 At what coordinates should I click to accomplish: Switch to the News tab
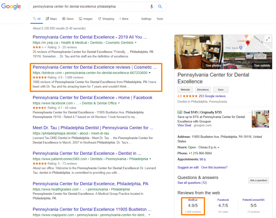(x=68, y=19)
